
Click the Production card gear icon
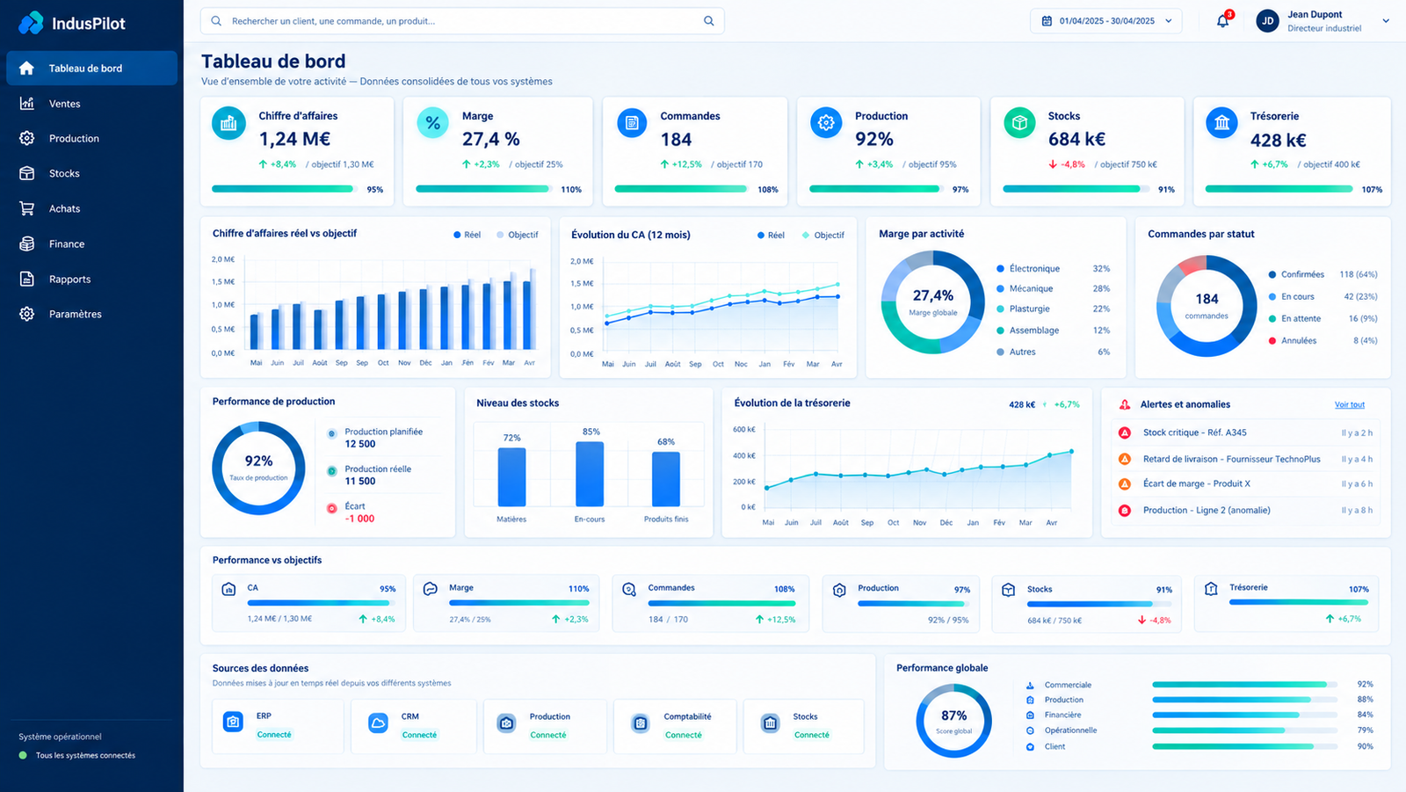pyautogui.click(x=826, y=123)
